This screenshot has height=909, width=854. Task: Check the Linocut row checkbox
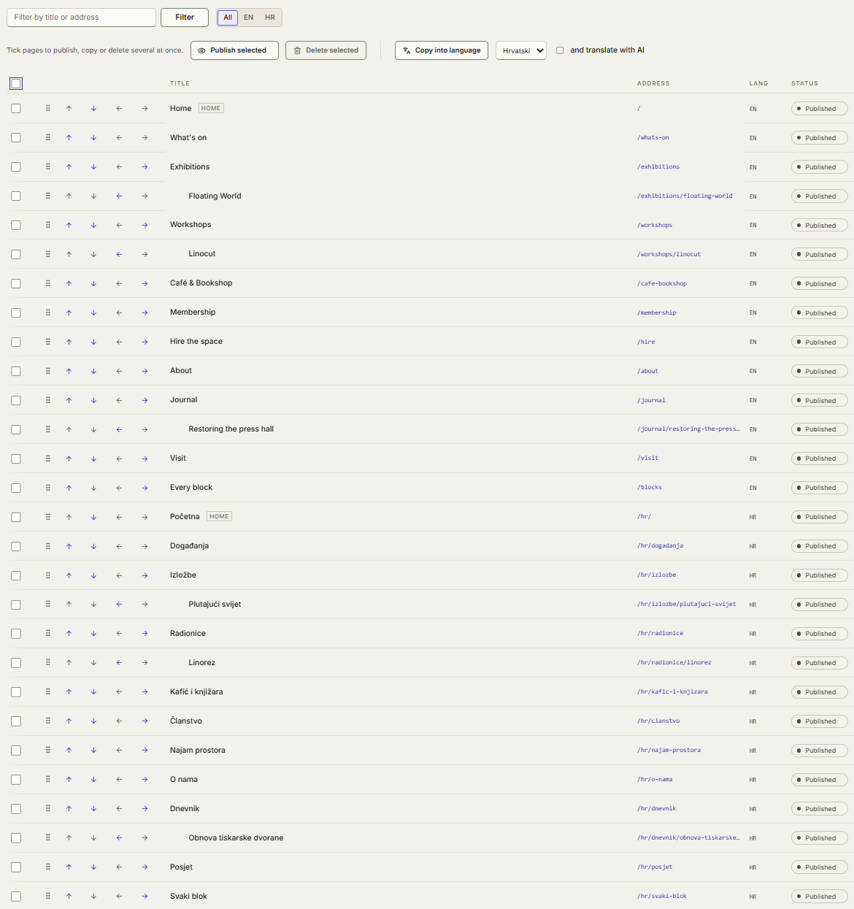(x=16, y=254)
